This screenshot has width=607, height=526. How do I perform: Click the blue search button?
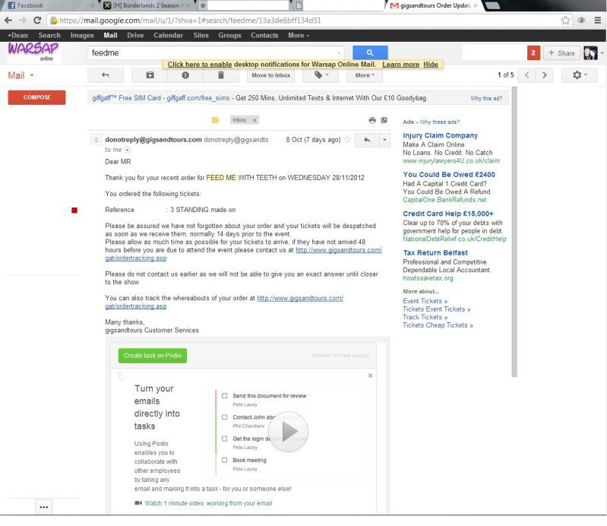[x=370, y=52]
